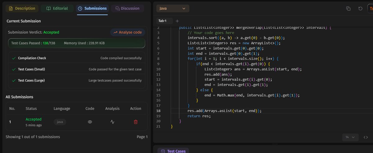Click the Analysis column header
The image size is (373, 153).
tap(112, 109)
